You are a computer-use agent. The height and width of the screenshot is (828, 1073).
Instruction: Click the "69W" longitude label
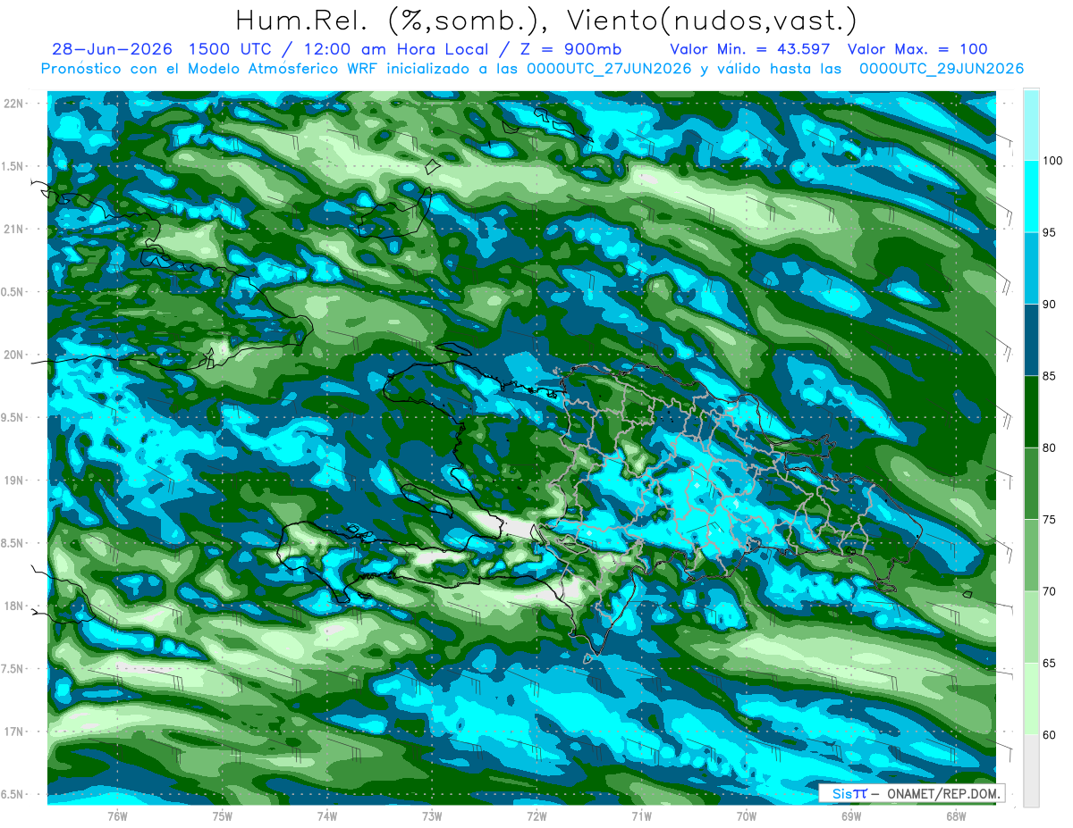(851, 815)
